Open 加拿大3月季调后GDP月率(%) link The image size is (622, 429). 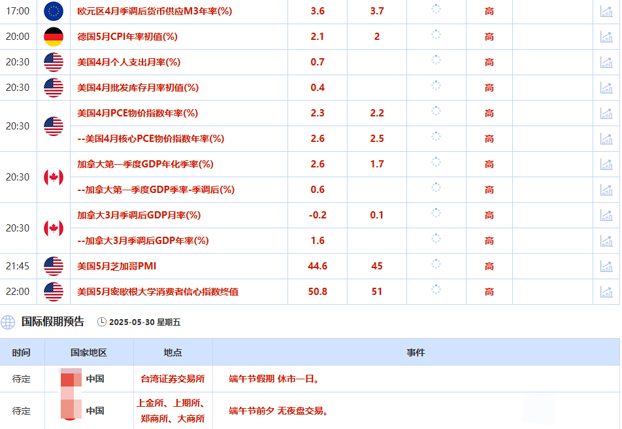pos(139,215)
